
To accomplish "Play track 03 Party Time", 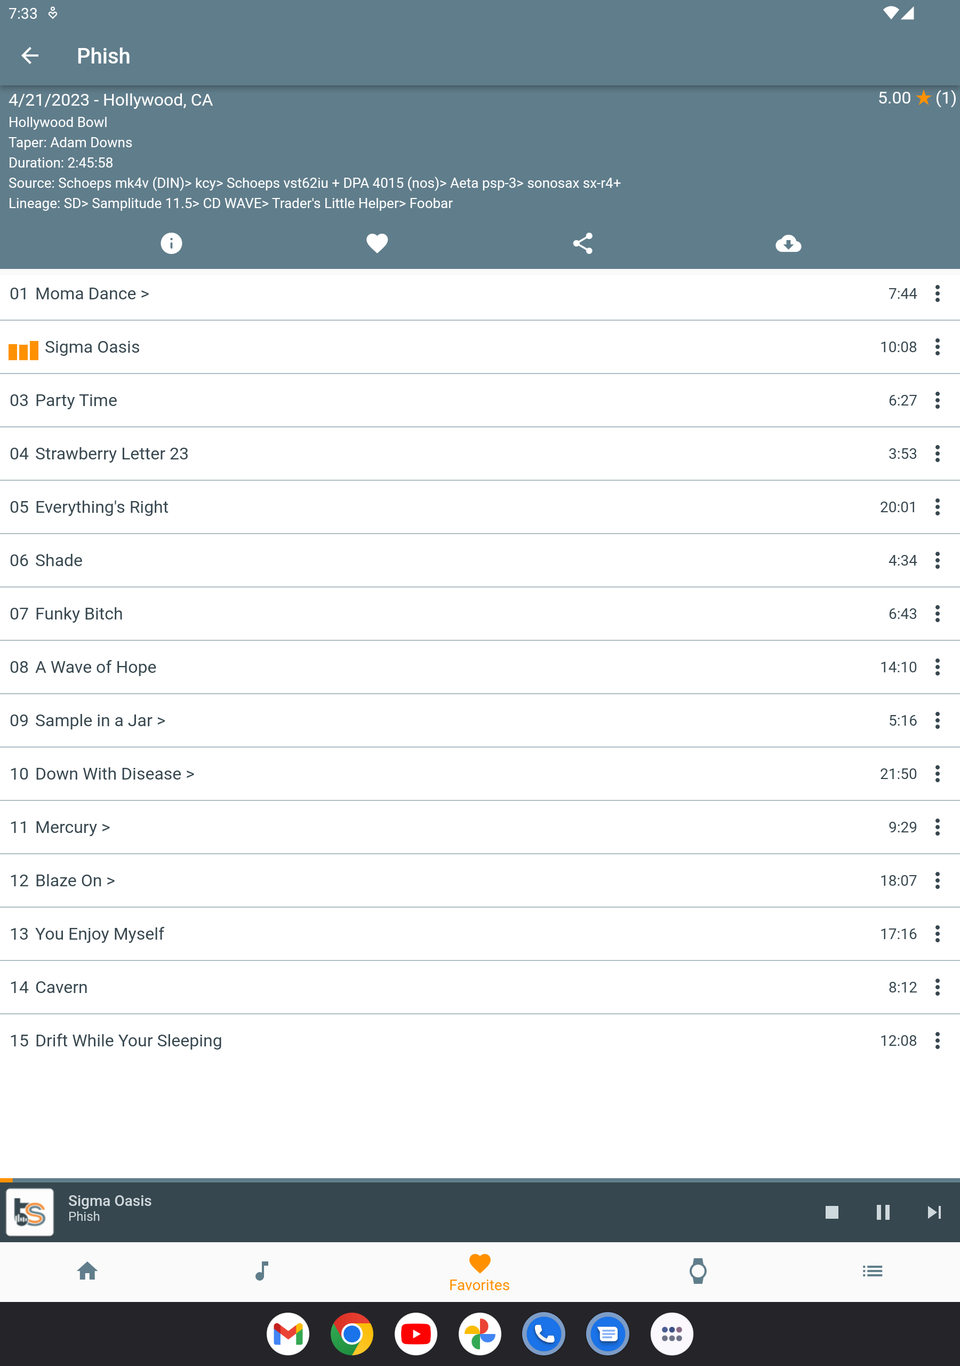I will point(480,400).
